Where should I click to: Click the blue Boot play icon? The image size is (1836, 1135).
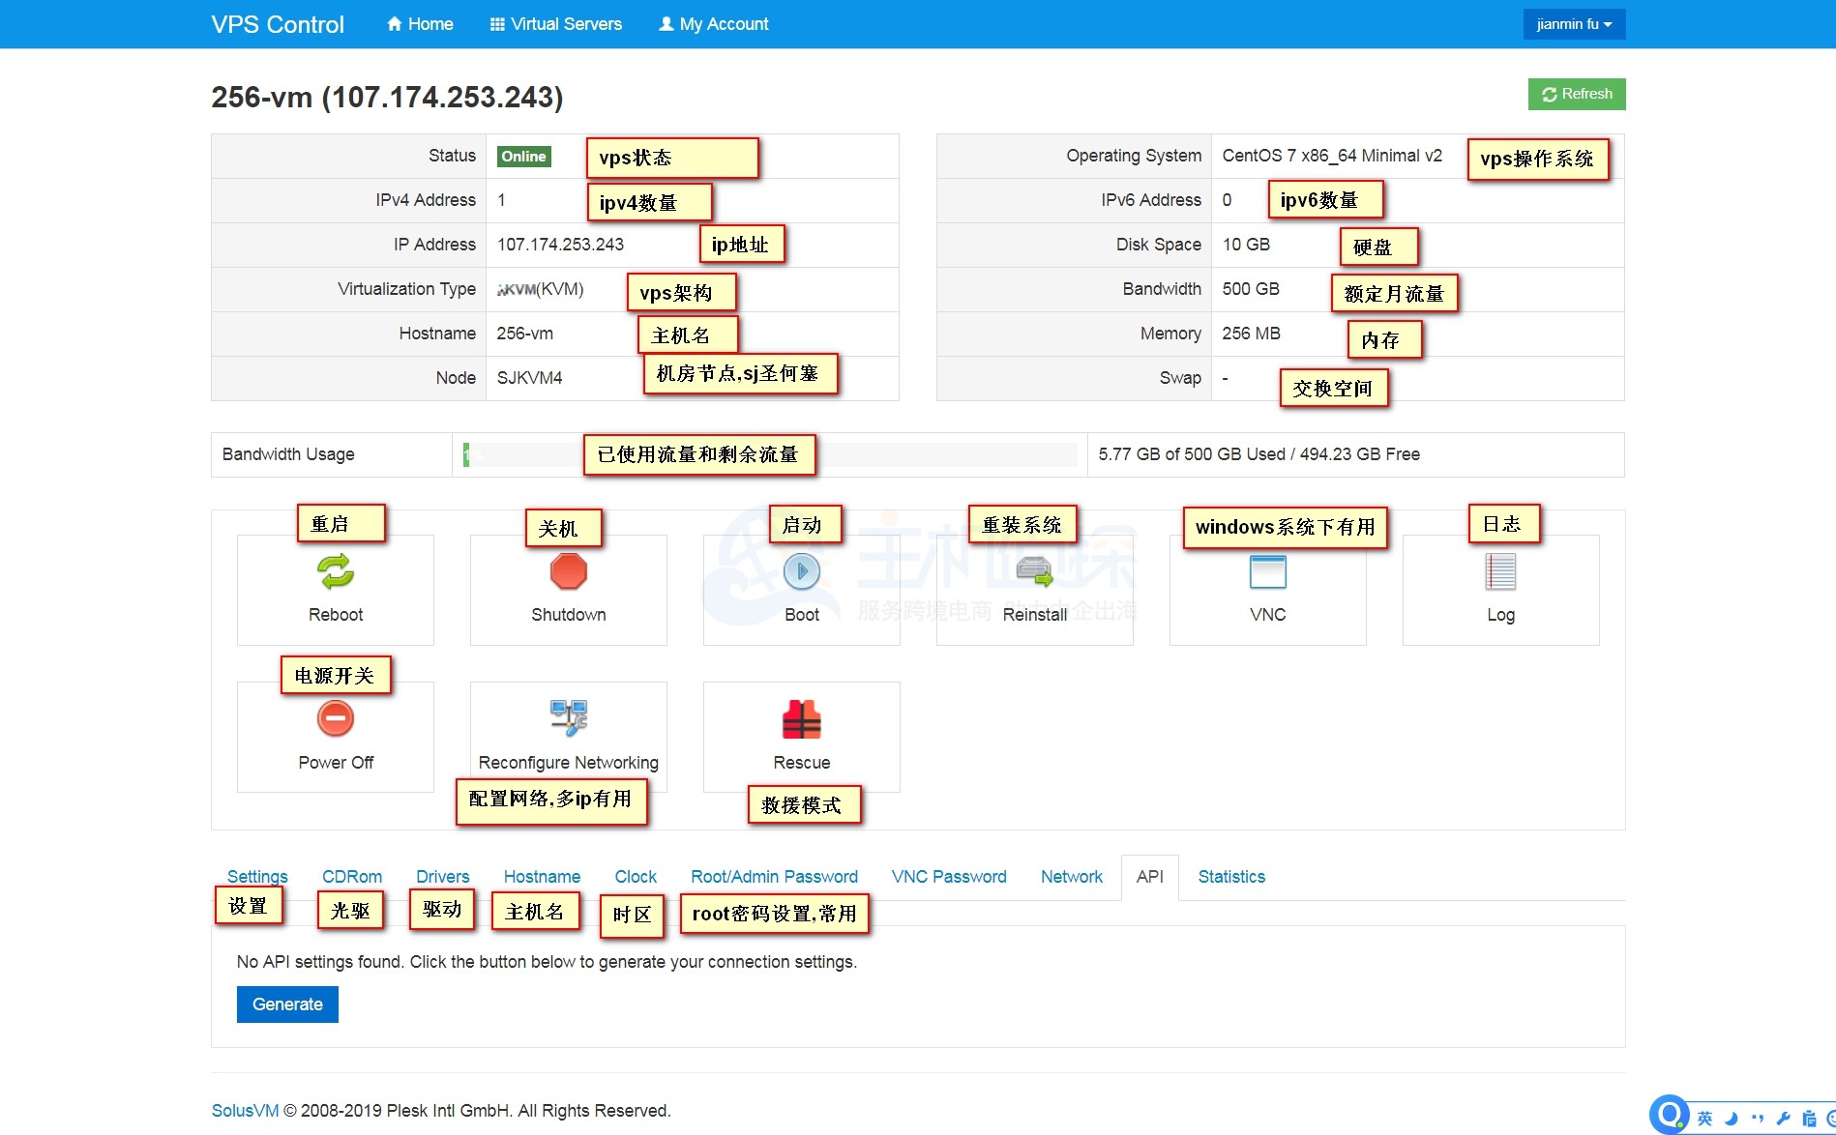[801, 571]
